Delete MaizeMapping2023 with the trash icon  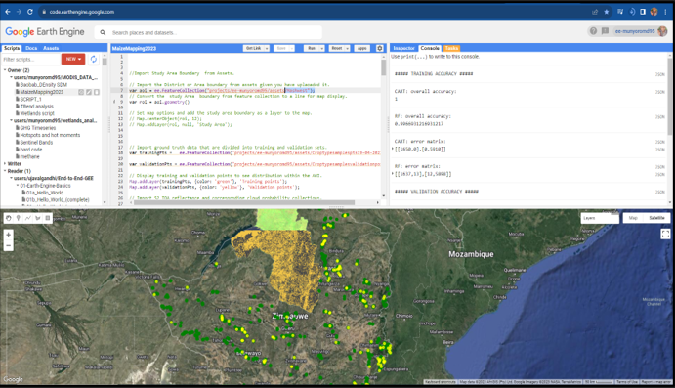click(97, 92)
